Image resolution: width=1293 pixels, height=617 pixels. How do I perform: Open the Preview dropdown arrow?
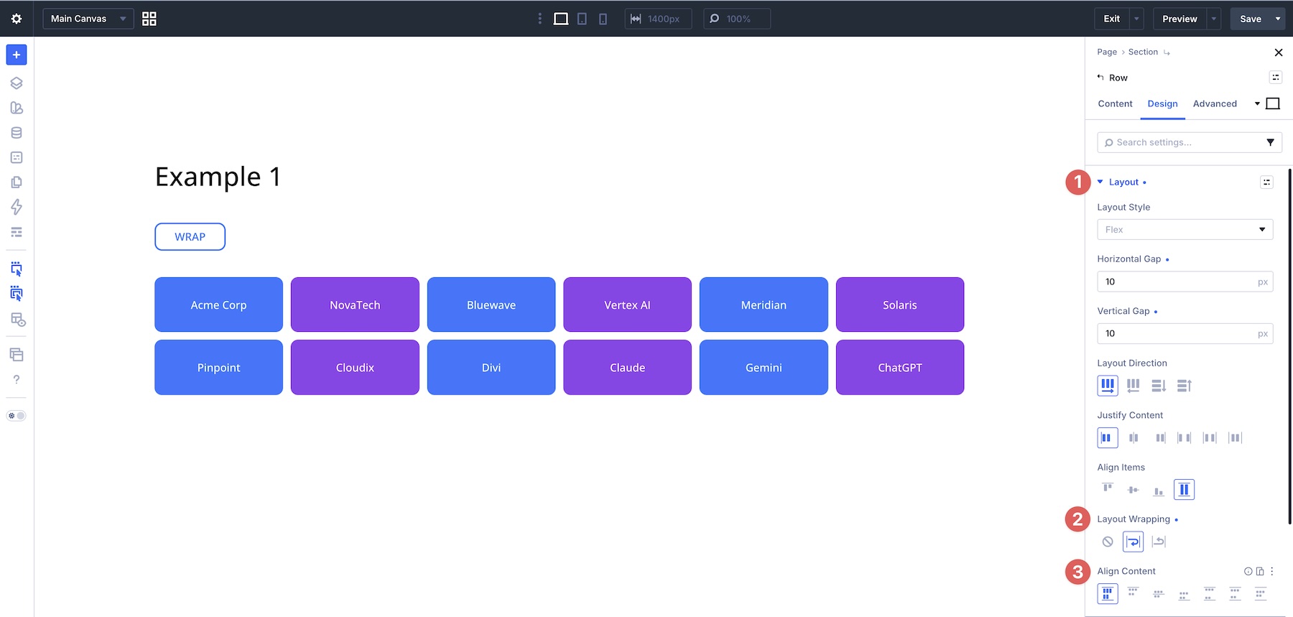1214,19
